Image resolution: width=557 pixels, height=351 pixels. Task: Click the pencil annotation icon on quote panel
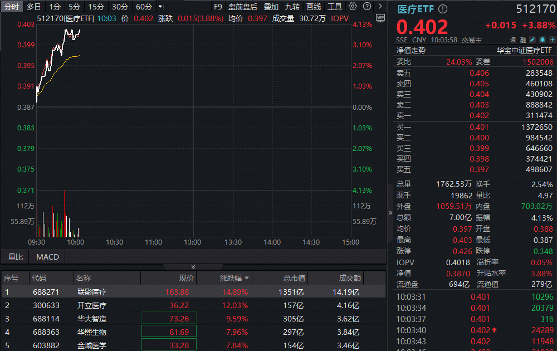coord(532,40)
